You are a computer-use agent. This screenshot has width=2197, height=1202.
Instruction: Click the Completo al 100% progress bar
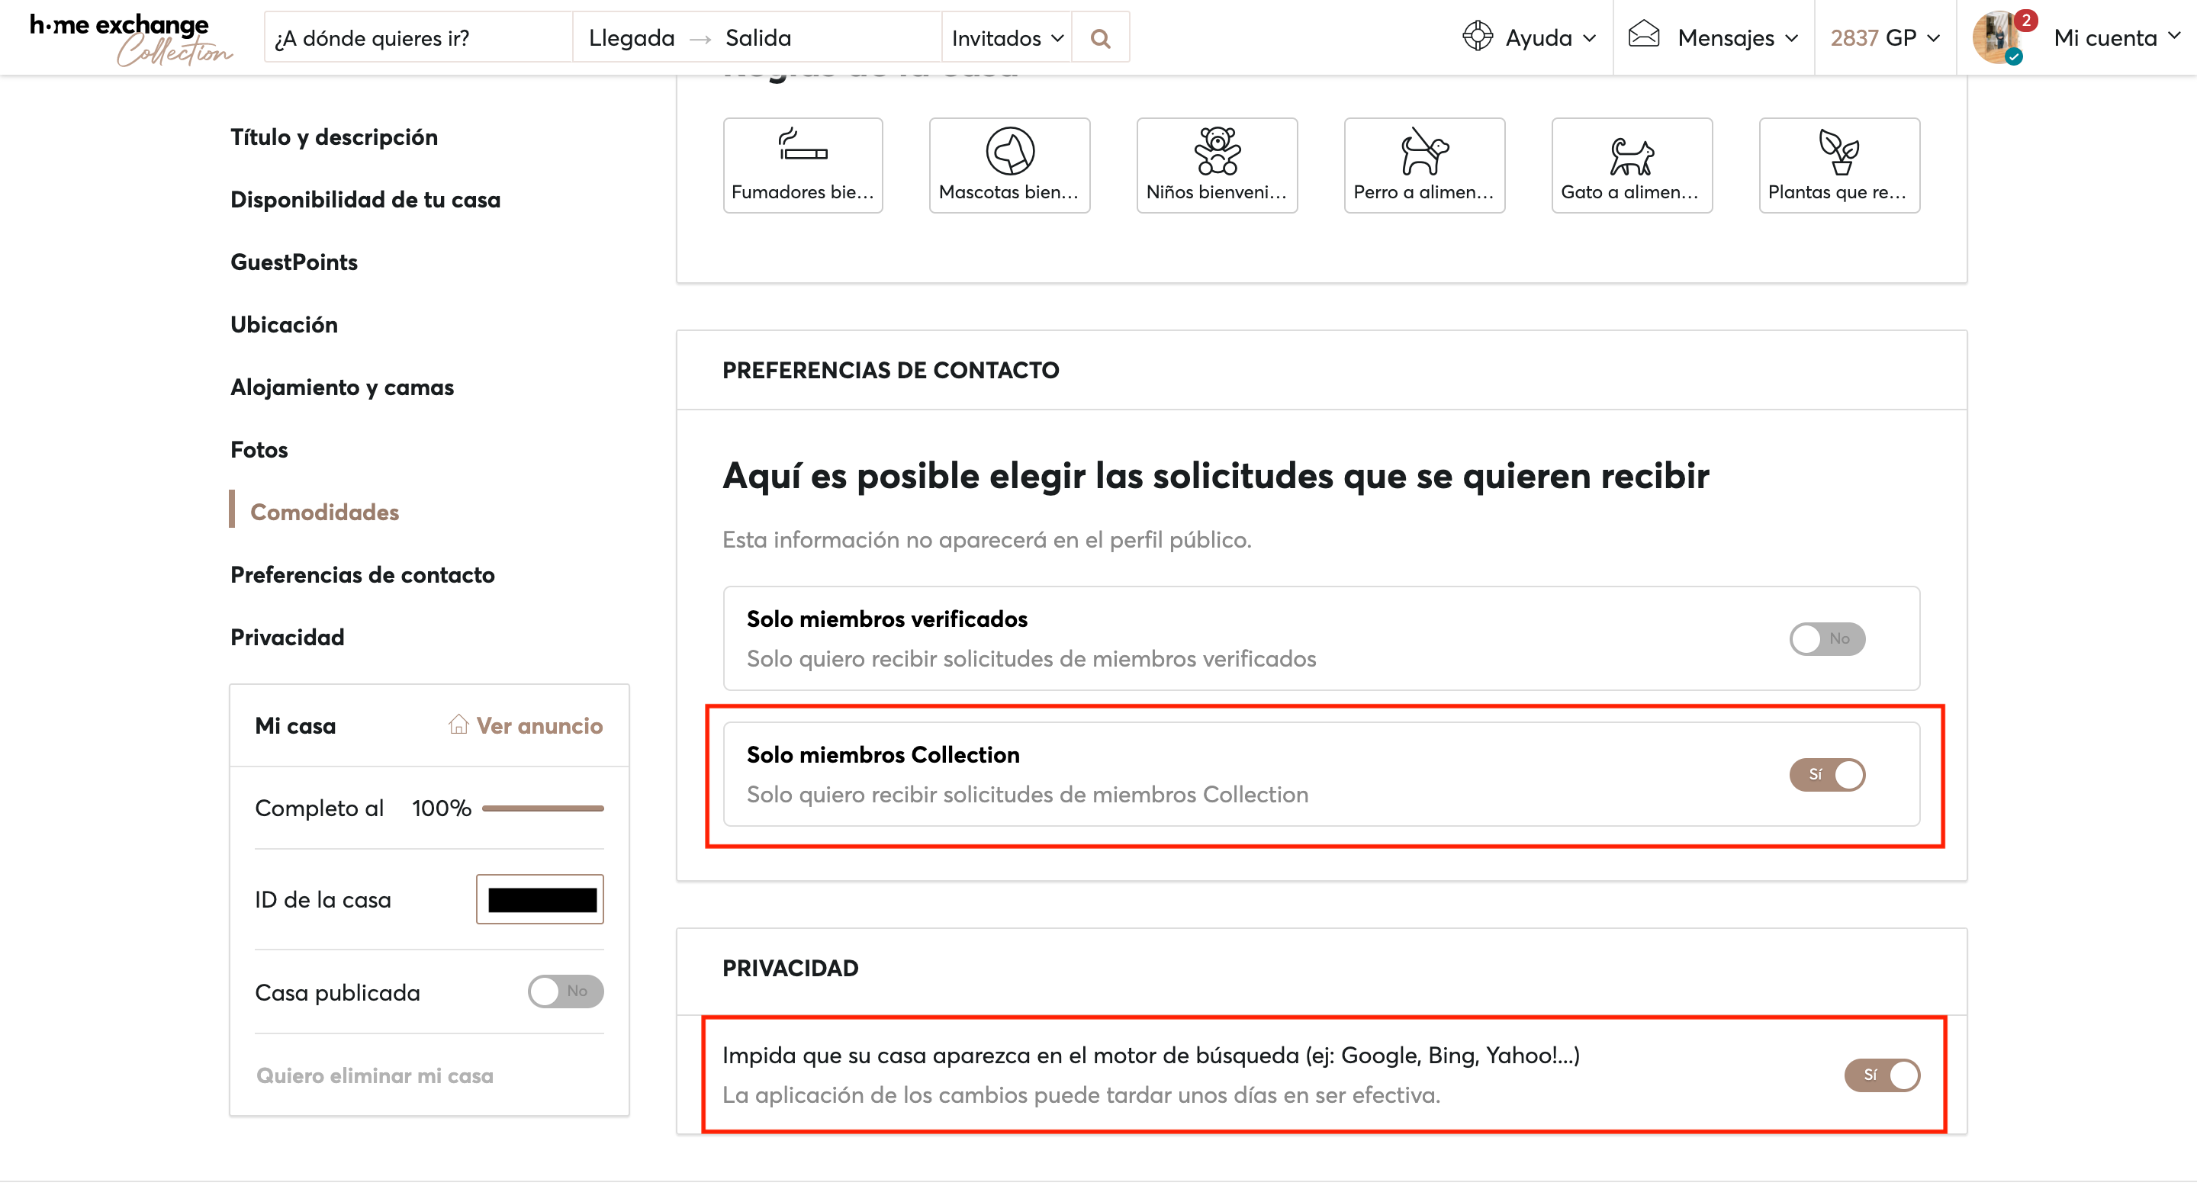543,808
